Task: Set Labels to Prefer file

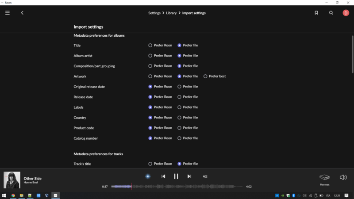Action: pos(188,107)
